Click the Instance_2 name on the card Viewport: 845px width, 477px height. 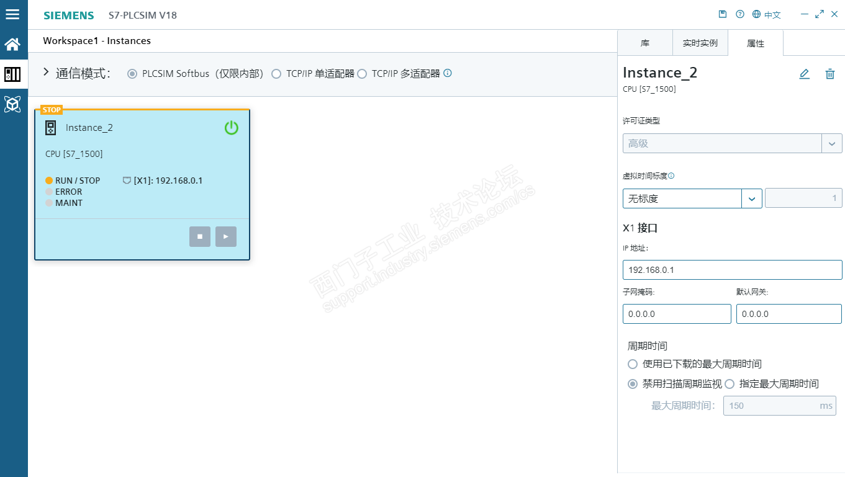click(89, 128)
